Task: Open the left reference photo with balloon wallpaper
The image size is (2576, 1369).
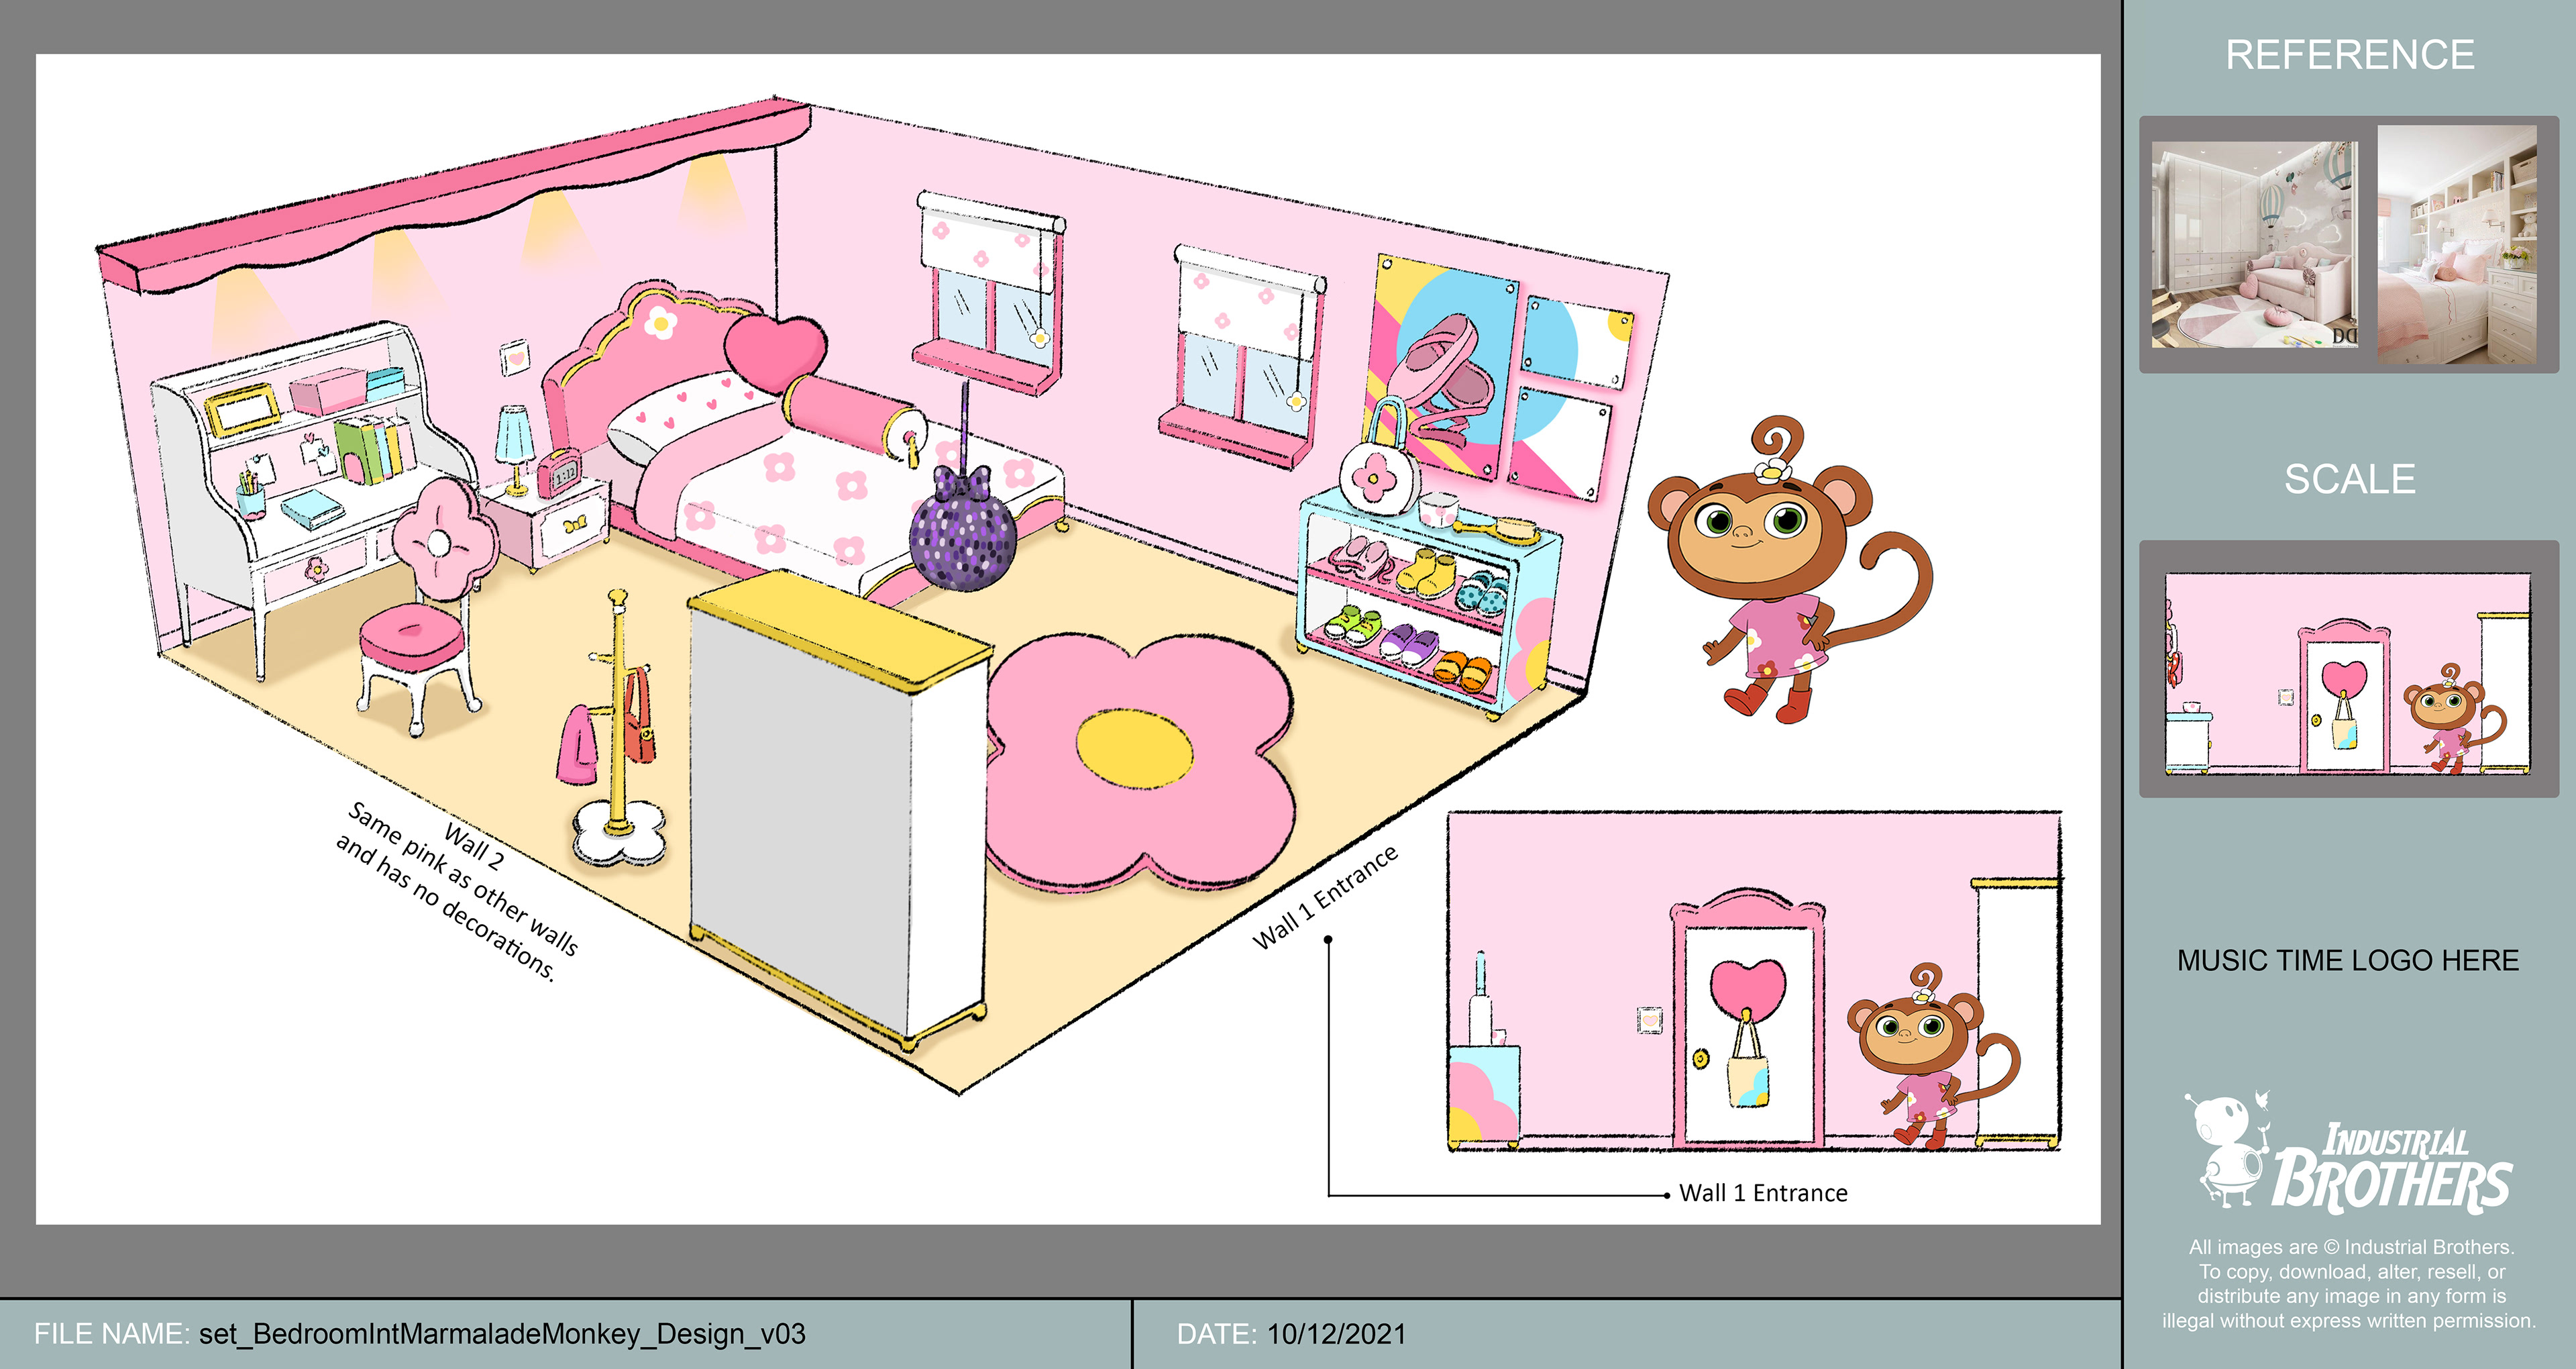Action: click(x=2254, y=244)
